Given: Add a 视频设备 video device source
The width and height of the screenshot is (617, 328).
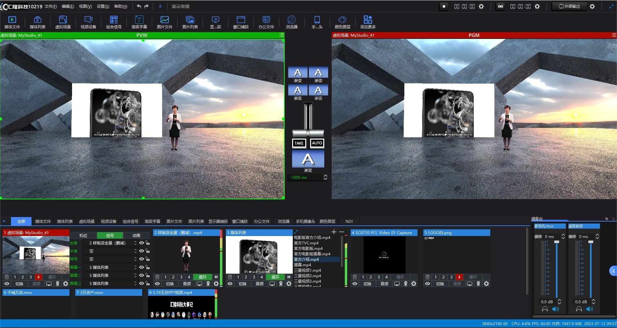Looking at the screenshot, I should pyautogui.click(x=88, y=22).
